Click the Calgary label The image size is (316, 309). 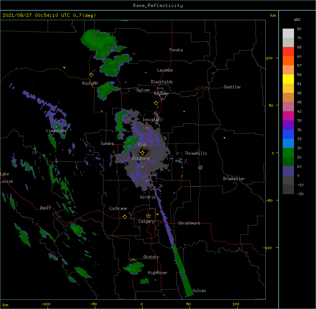pyautogui.click(x=146, y=221)
